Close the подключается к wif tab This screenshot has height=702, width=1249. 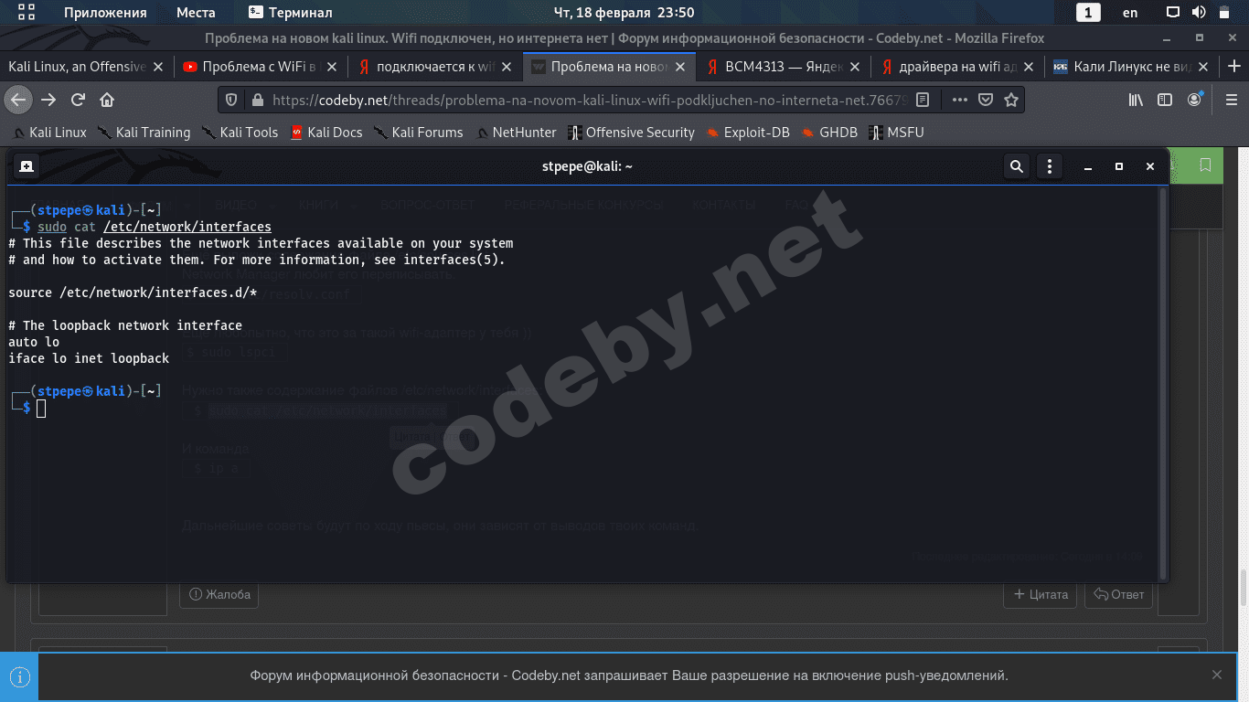(x=507, y=67)
